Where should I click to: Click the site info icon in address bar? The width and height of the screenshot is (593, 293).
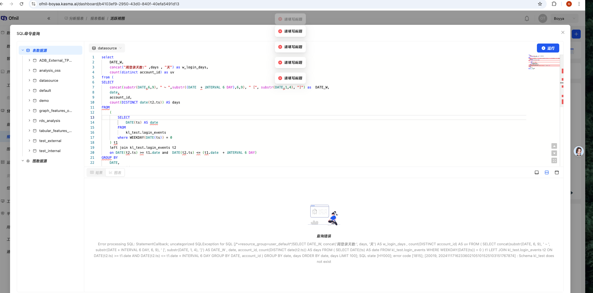coord(33,4)
